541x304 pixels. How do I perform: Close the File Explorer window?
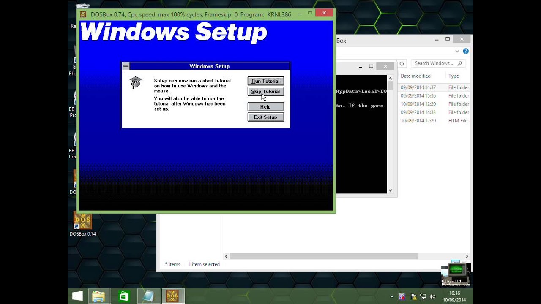click(462, 39)
